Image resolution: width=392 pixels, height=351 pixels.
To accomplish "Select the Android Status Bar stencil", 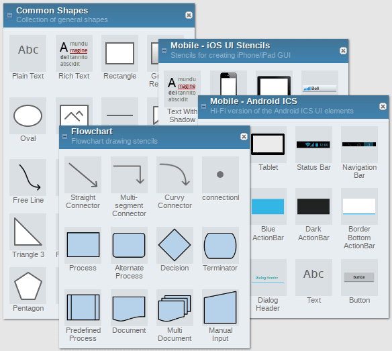I will (x=313, y=144).
